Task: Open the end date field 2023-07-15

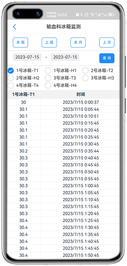Action: click(65, 57)
